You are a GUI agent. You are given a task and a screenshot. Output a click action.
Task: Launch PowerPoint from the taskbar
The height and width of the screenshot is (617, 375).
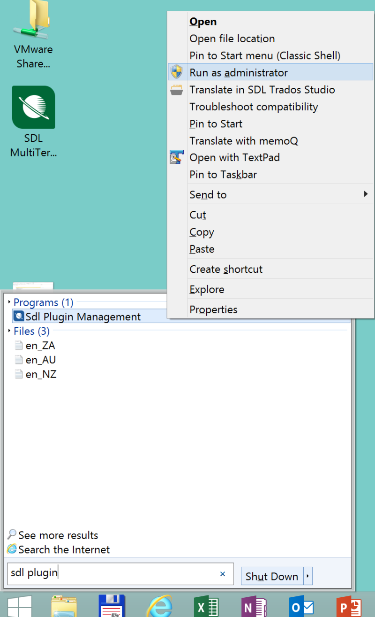349,607
